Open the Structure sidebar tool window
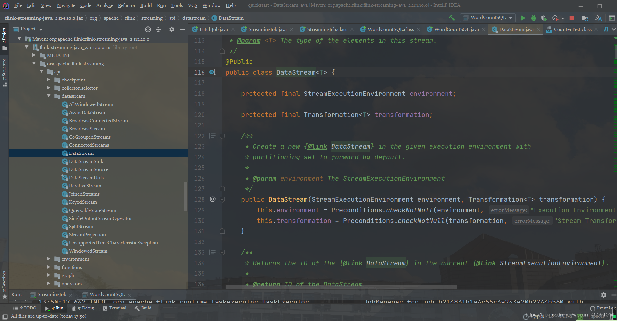The width and height of the screenshot is (617, 321). tap(4, 72)
